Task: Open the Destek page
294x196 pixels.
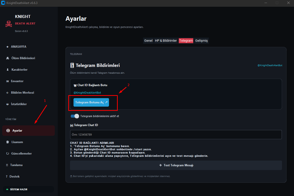Action: (14, 177)
